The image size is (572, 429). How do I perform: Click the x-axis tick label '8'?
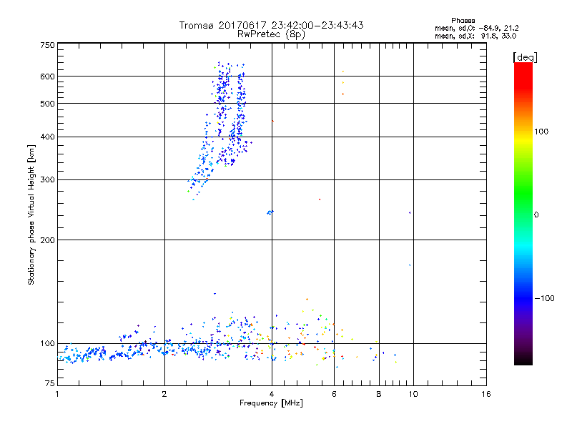pyautogui.click(x=379, y=394)
